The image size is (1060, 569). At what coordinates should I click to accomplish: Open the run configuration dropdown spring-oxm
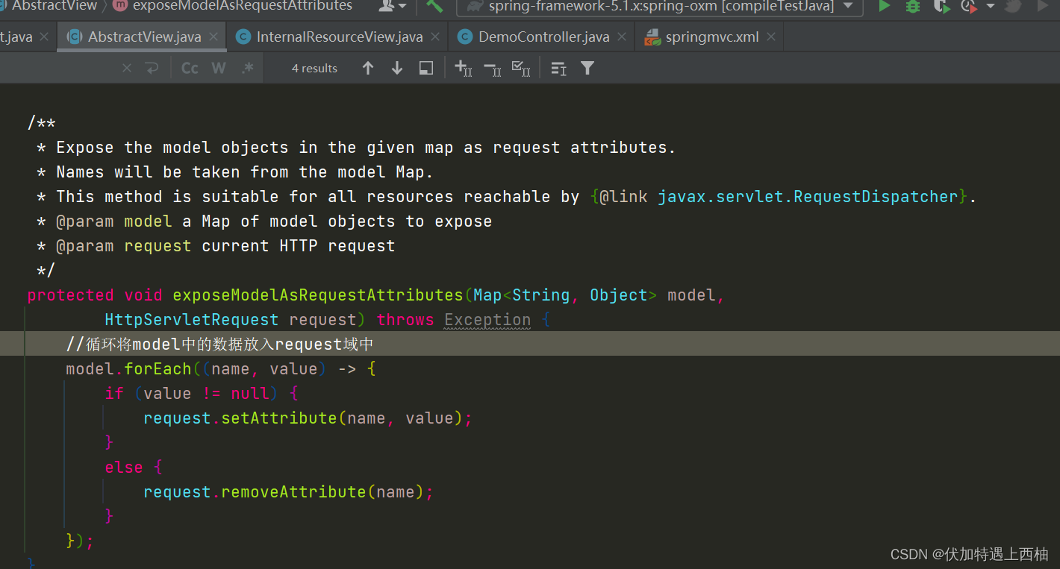click(660, 7)
